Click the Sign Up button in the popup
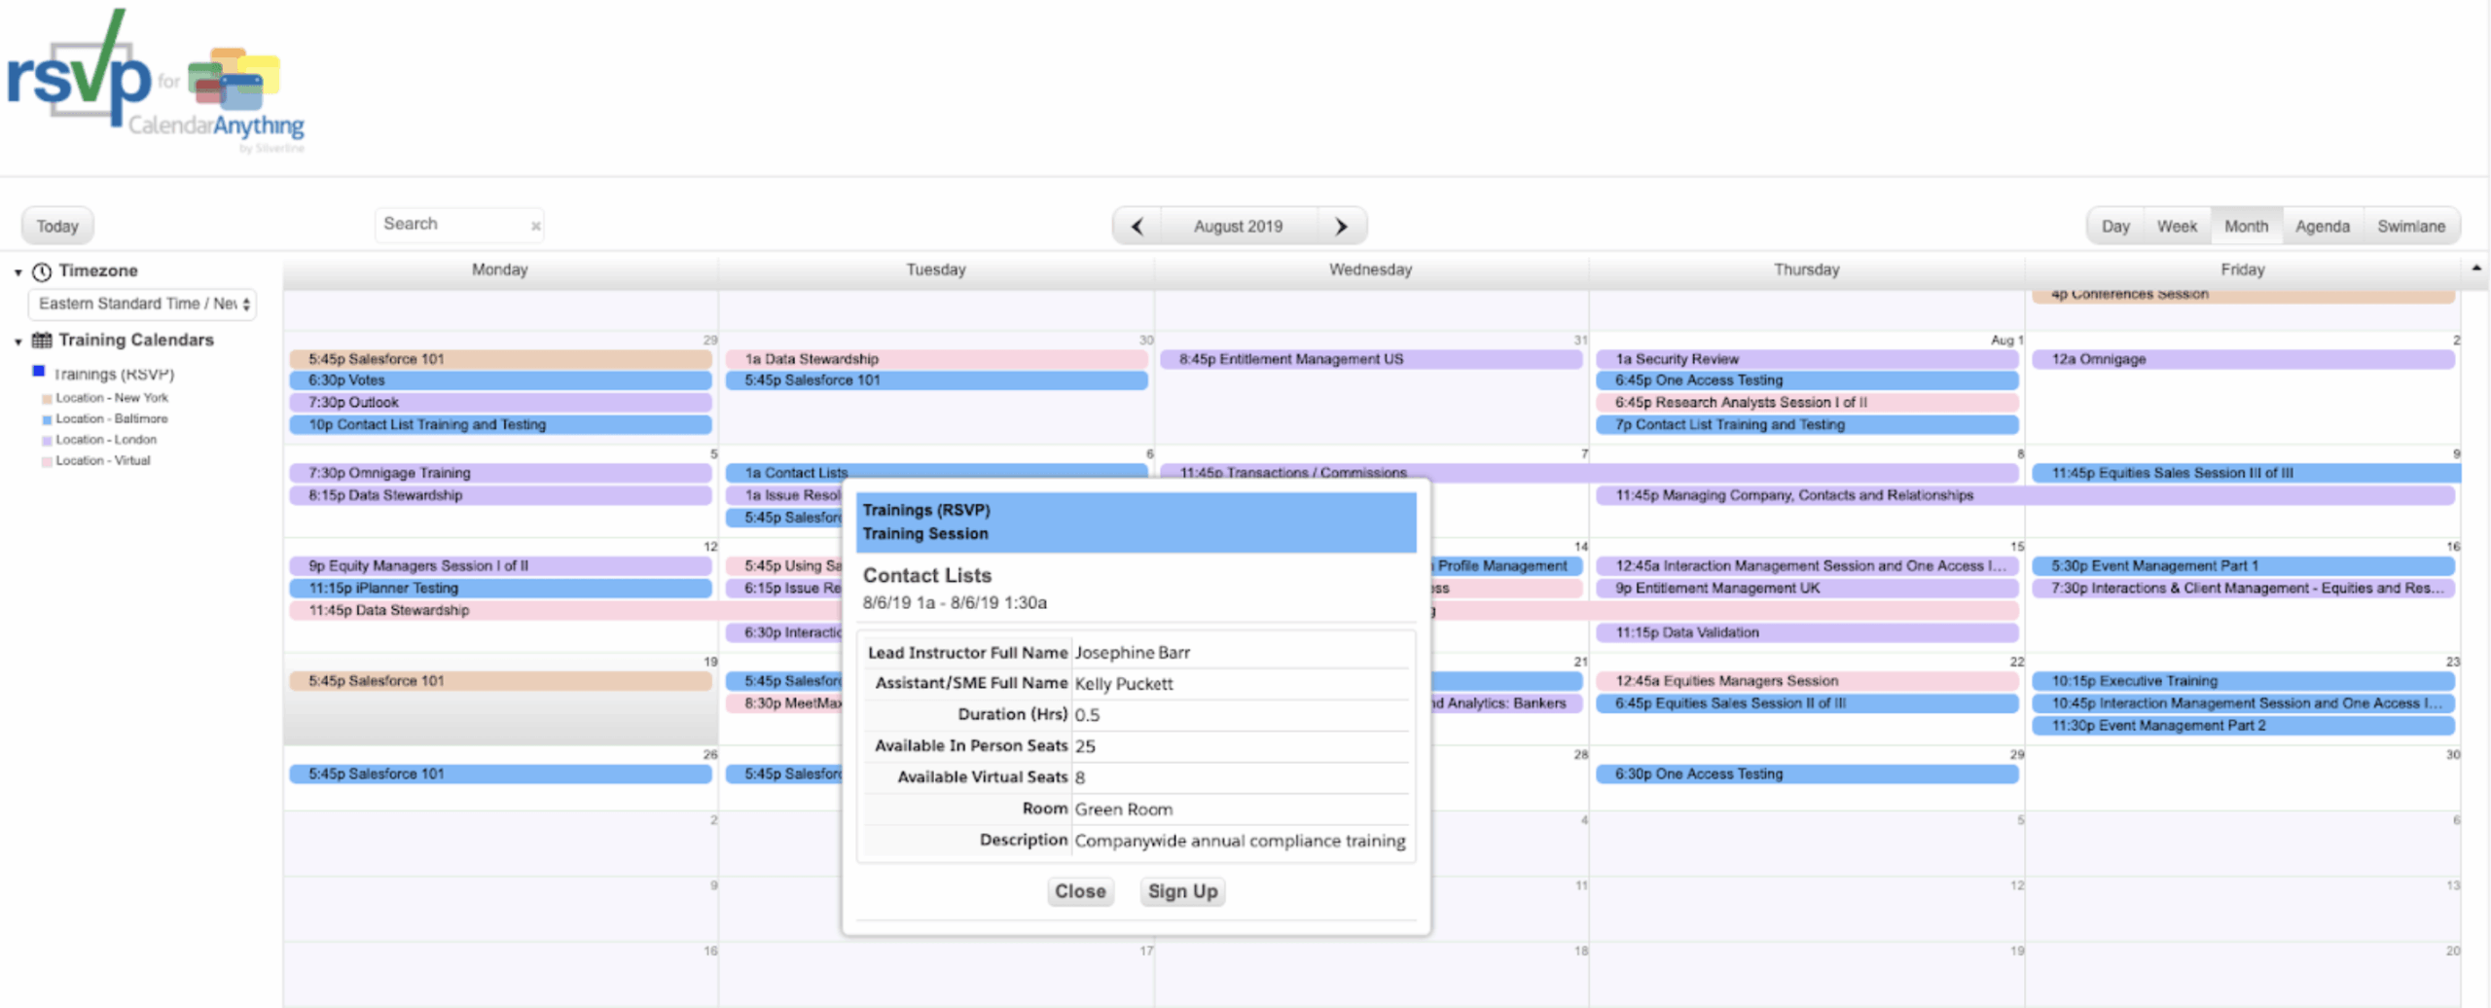The height and width of the screenshot is (1008, 2491). click(1181, 890)
